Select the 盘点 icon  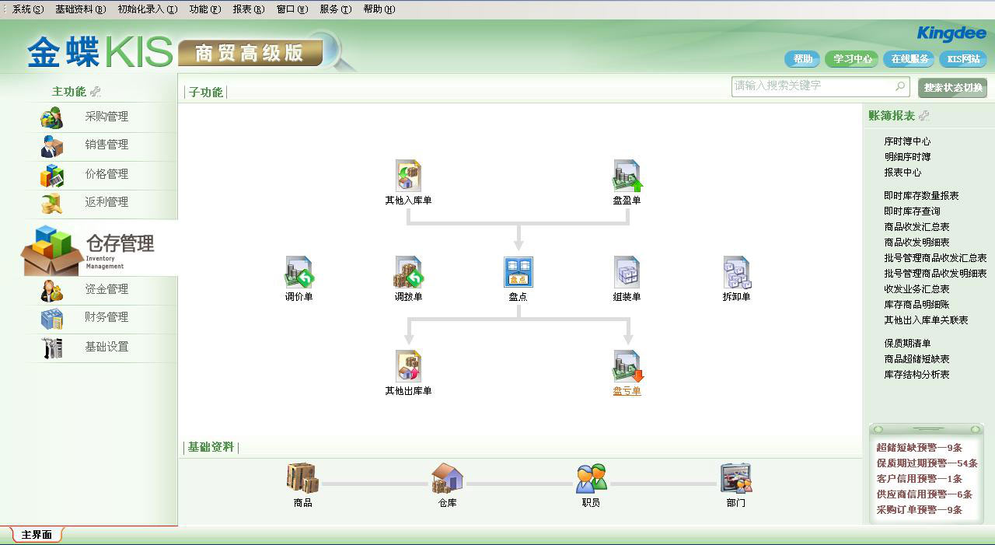tap(518, 272)
